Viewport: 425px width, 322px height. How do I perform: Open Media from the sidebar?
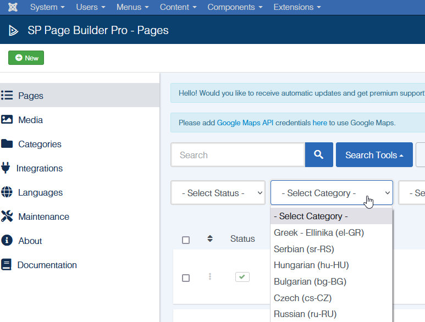pos(30,120)
